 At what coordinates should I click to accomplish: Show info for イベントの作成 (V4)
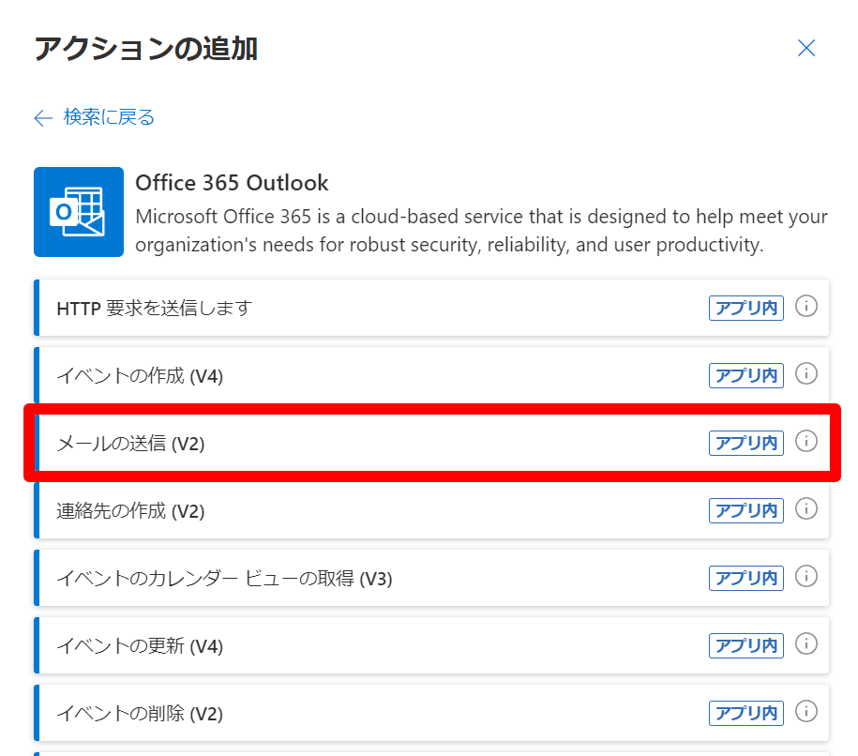806,374
